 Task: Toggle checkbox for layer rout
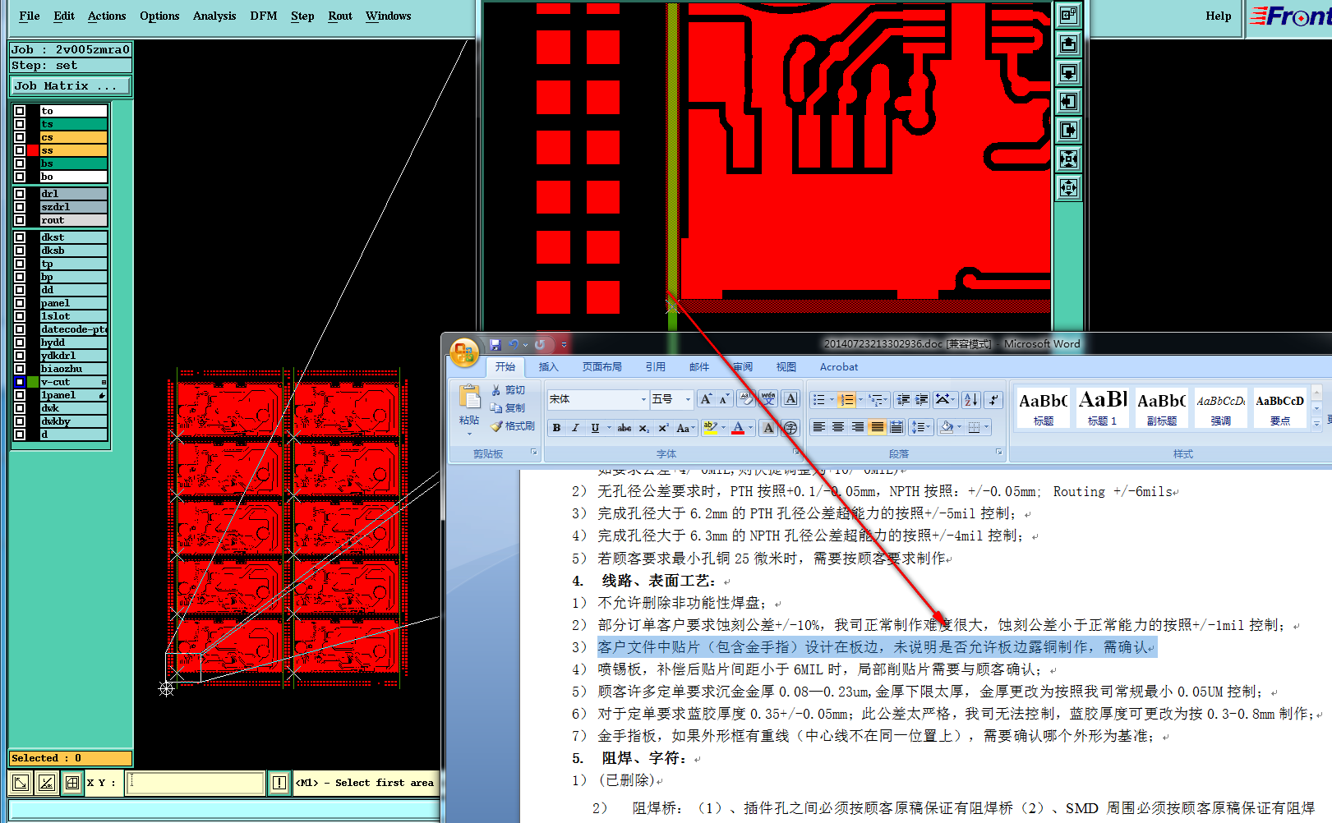(20, 220)
